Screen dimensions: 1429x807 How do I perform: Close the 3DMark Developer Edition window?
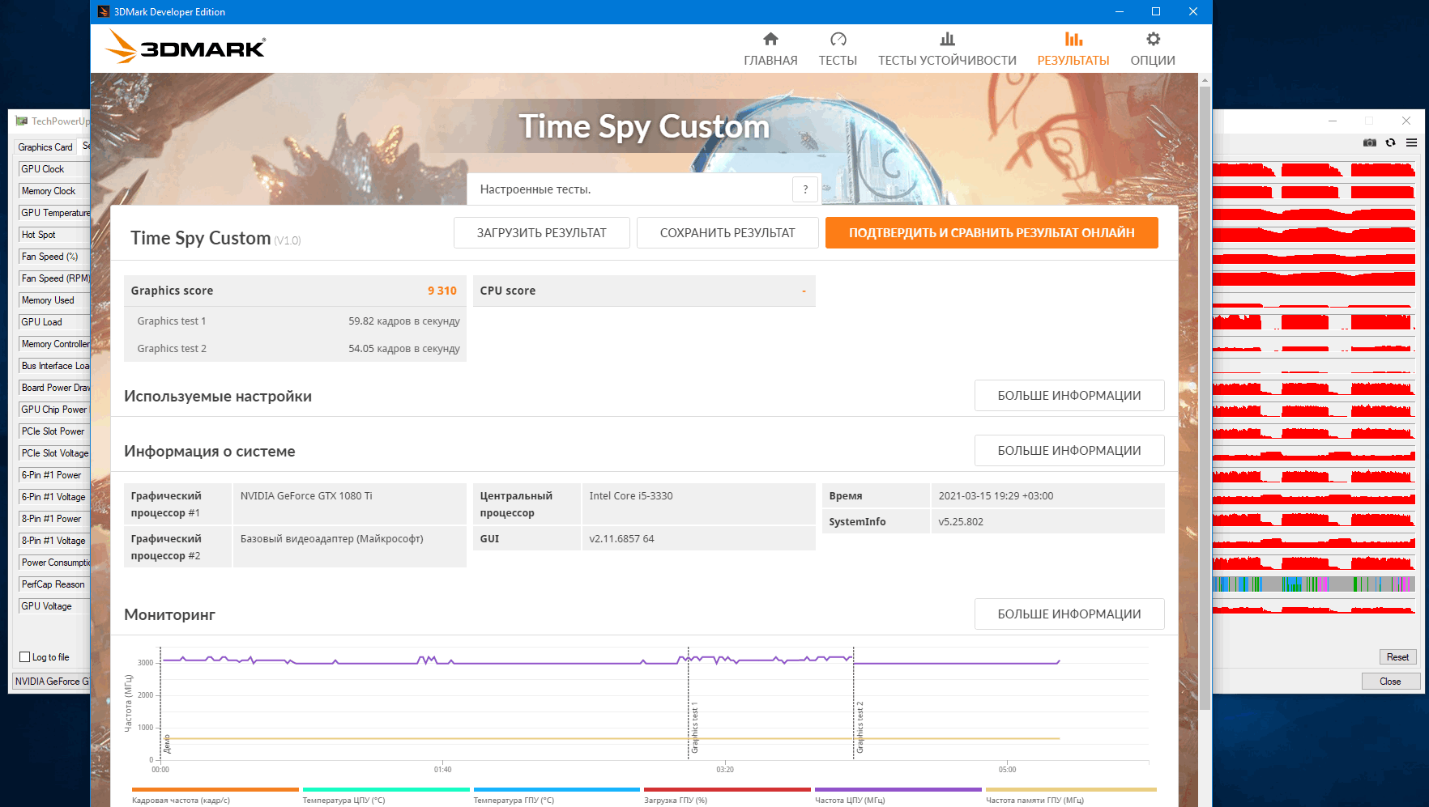(x=1193, y=11)
